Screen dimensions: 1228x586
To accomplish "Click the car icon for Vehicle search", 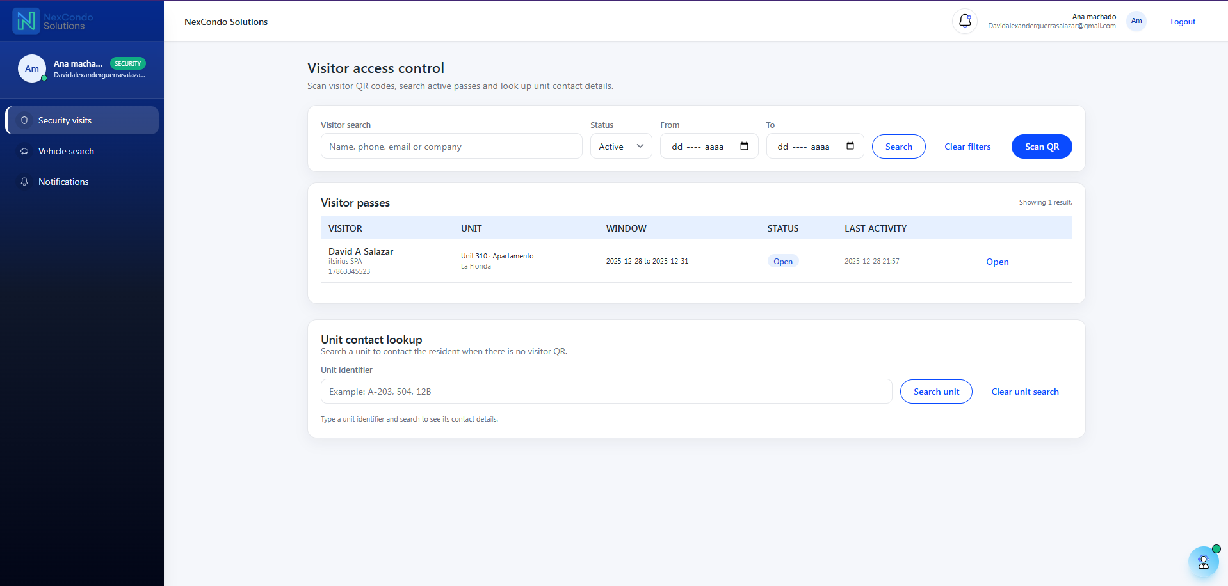I will tap(24, 151).
